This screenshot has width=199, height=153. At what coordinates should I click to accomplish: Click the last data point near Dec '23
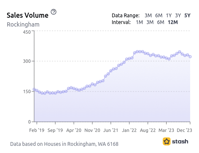(190, 56)
